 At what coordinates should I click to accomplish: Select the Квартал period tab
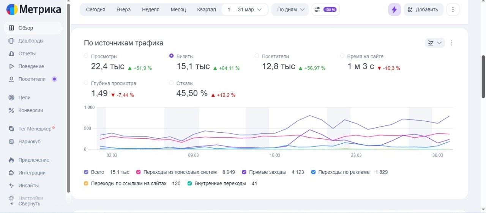pos(207,9)
